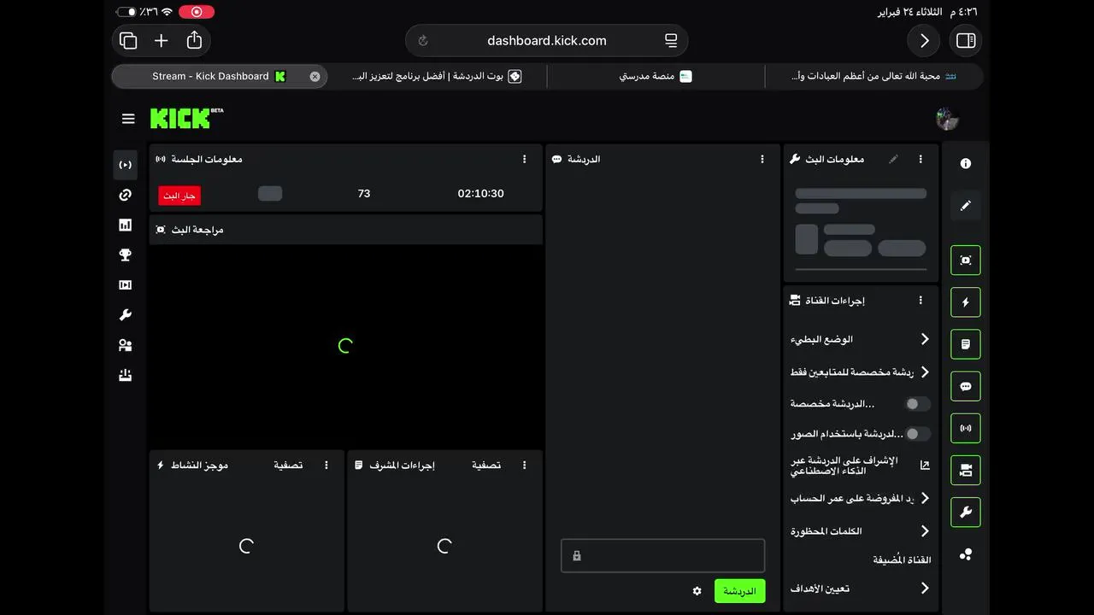Click the red جار البث live badge
The image size is (1094, 615).
(x=179, y=196)
